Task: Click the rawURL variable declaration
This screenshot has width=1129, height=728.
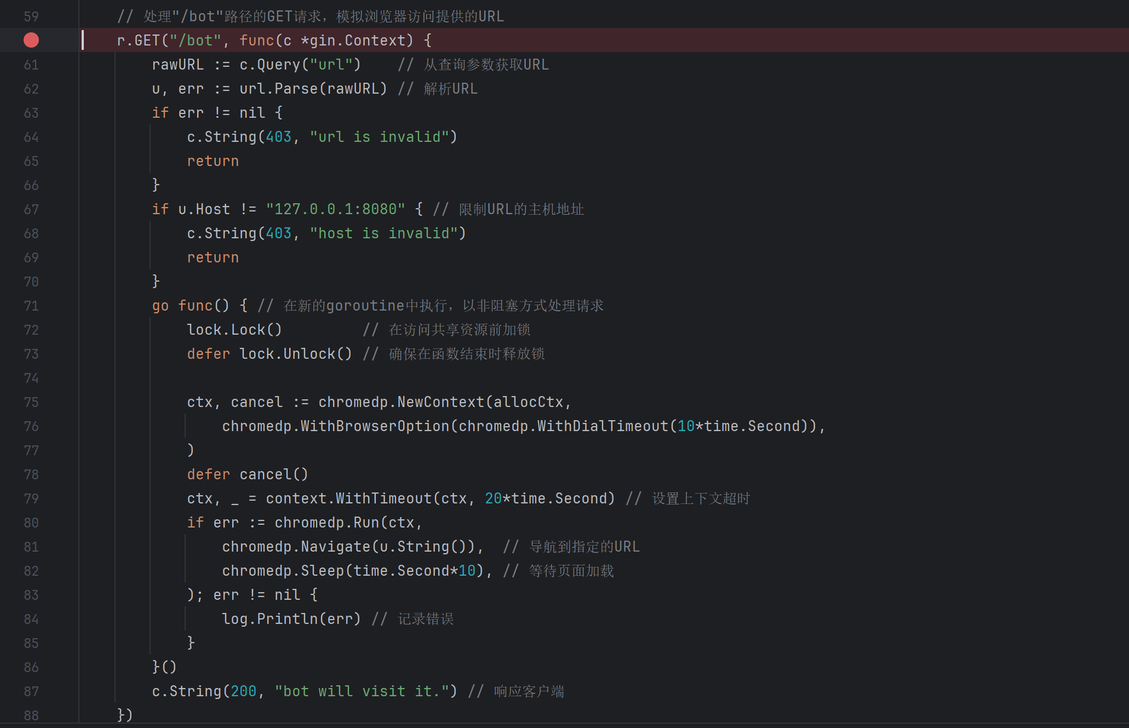Action: 178,65
